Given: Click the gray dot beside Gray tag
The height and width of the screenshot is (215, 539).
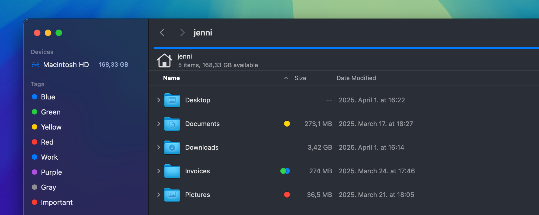Looking at the screenshot, I should point(34,187).
